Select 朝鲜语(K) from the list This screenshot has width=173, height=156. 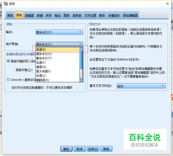tap(57, 80)
